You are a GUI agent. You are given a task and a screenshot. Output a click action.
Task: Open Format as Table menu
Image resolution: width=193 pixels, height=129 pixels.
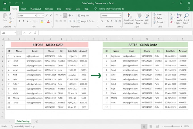tap(139, 19)
